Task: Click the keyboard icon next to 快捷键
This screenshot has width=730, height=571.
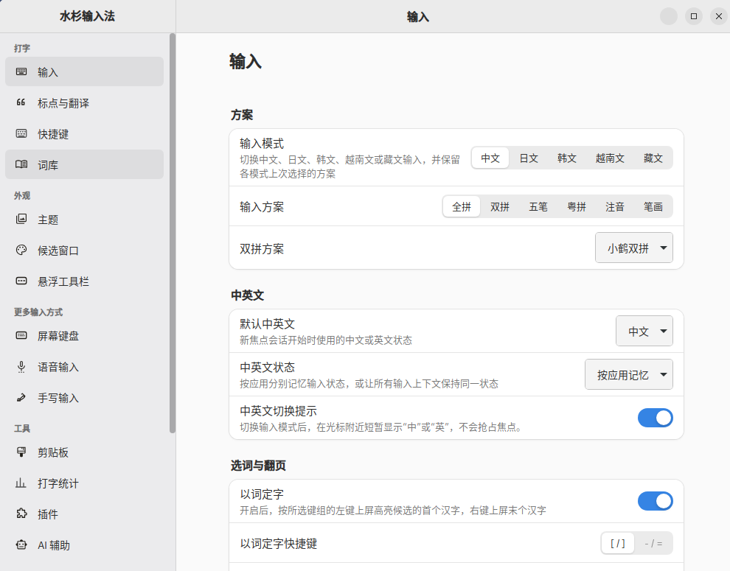Action: 21,133
